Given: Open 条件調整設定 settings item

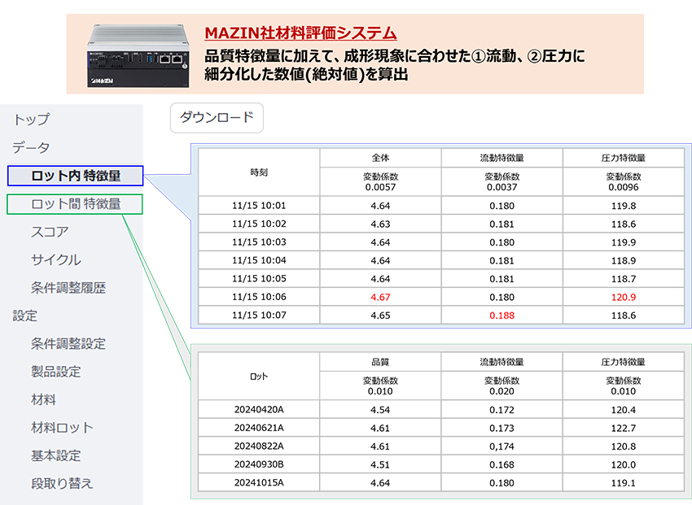Looking at the screenshot, I should coord(68,344).
